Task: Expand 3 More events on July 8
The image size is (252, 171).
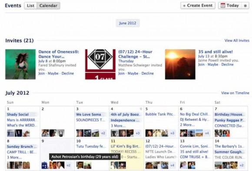Action: (x=14, y=158)
